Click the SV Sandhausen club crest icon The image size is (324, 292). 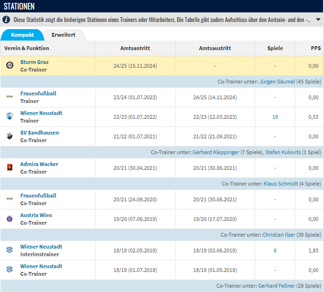[x=10, y=136]
